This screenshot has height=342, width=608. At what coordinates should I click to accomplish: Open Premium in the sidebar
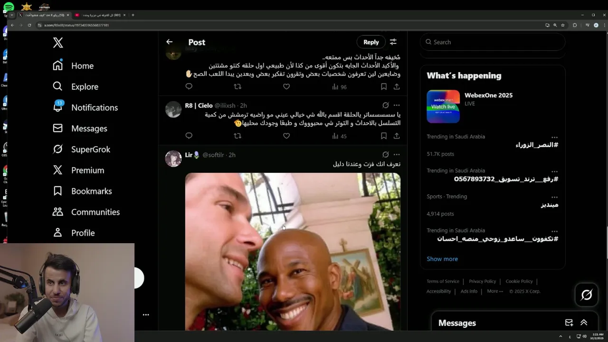click(x=78, y=170)
